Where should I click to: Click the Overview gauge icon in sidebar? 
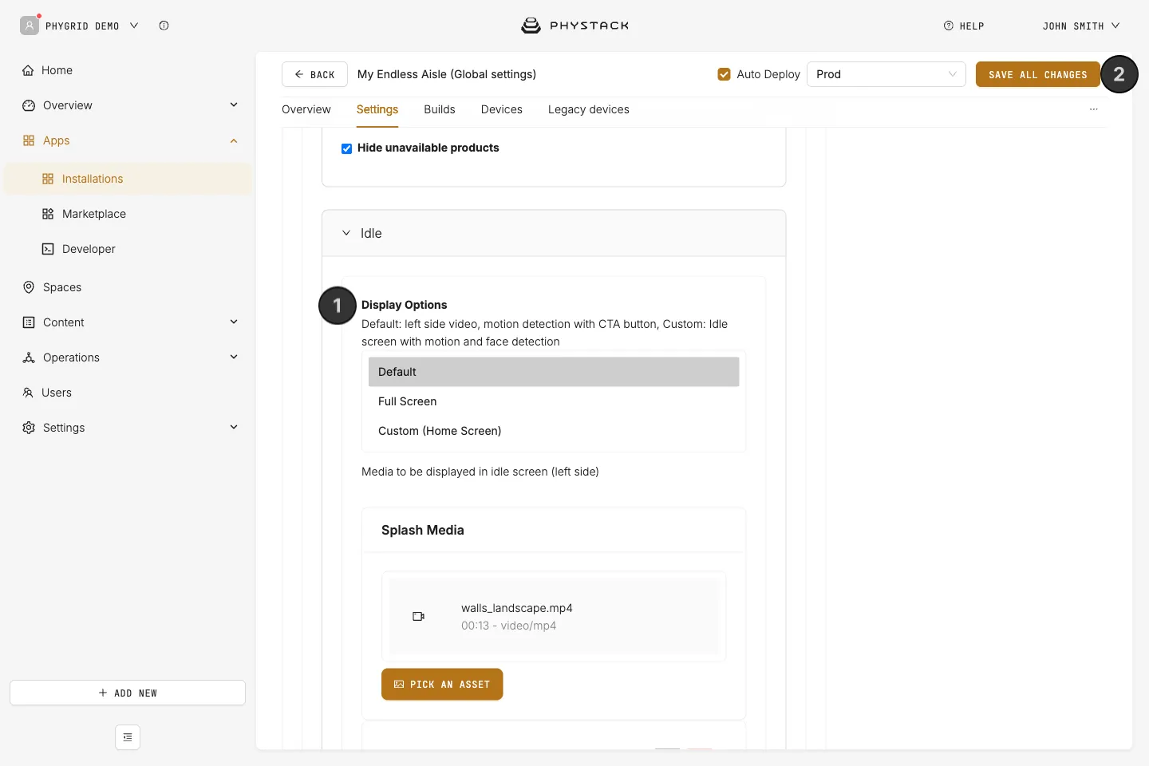(x=29, y=105)
